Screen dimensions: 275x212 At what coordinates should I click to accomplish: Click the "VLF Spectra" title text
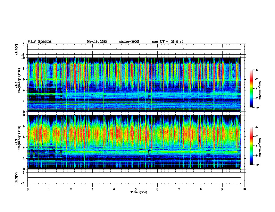(39, 42)
